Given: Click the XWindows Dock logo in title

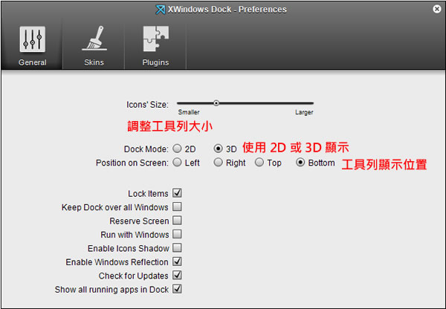Looking at the screenshot, I should [160, 10].
